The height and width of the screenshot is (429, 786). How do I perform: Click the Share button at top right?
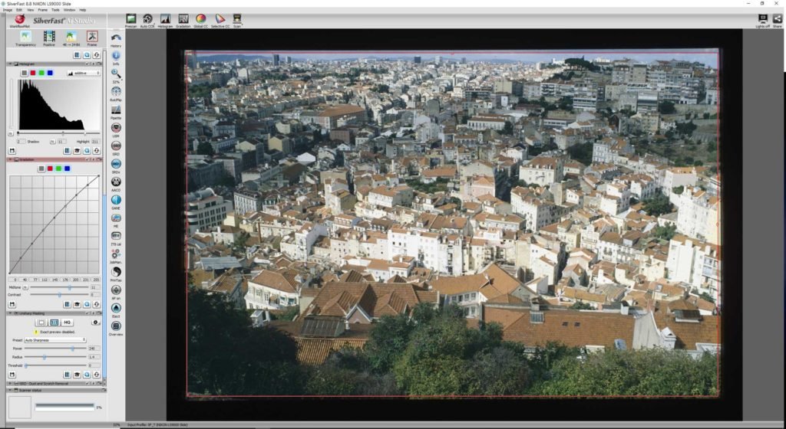pos(777,18)
